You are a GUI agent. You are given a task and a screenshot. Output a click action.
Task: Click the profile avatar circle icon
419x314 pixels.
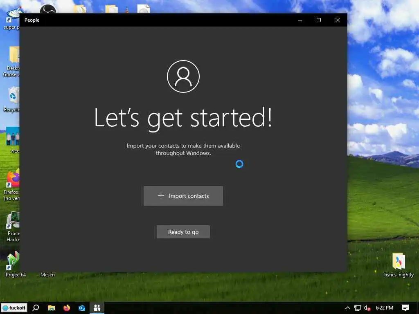tap(183, 76)
